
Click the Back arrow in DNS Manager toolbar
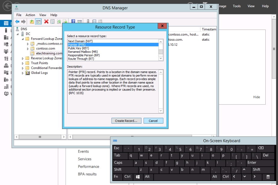pos(17,21)
